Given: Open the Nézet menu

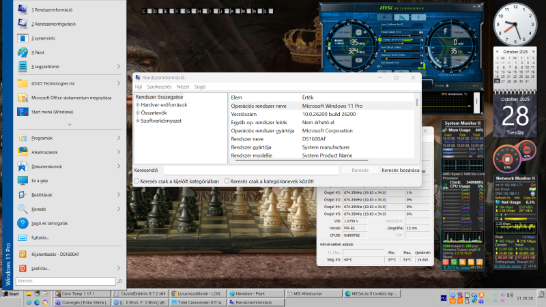Looking at the screenshot, I should tap(183, 87).
